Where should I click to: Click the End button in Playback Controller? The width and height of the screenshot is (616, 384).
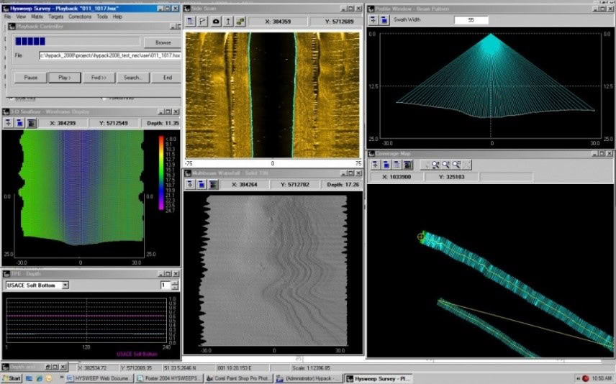168,78
